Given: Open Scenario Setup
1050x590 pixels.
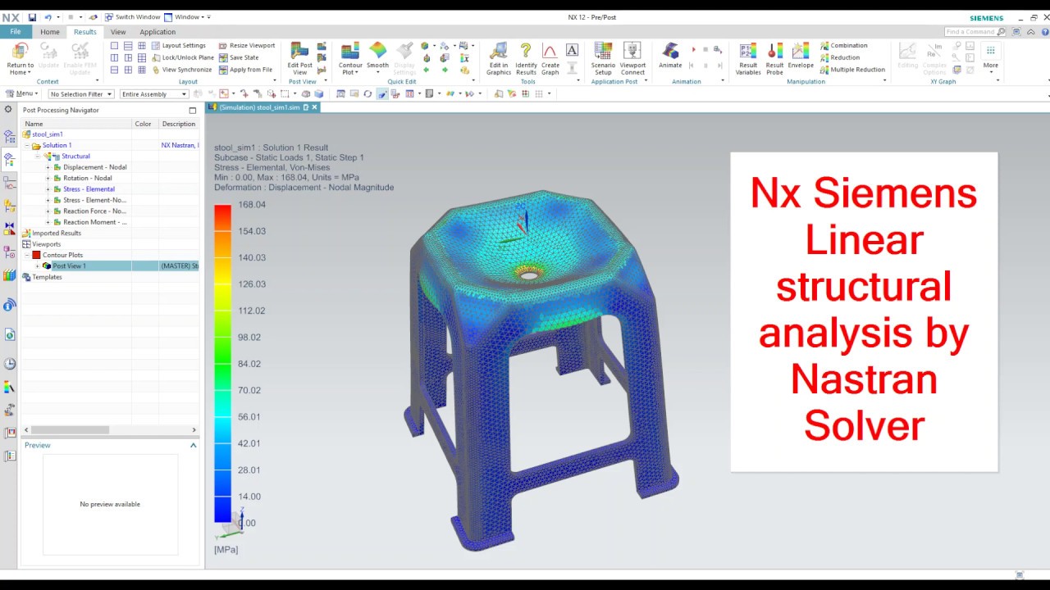Looking at the screenshot, I should [x=603, y=58].
